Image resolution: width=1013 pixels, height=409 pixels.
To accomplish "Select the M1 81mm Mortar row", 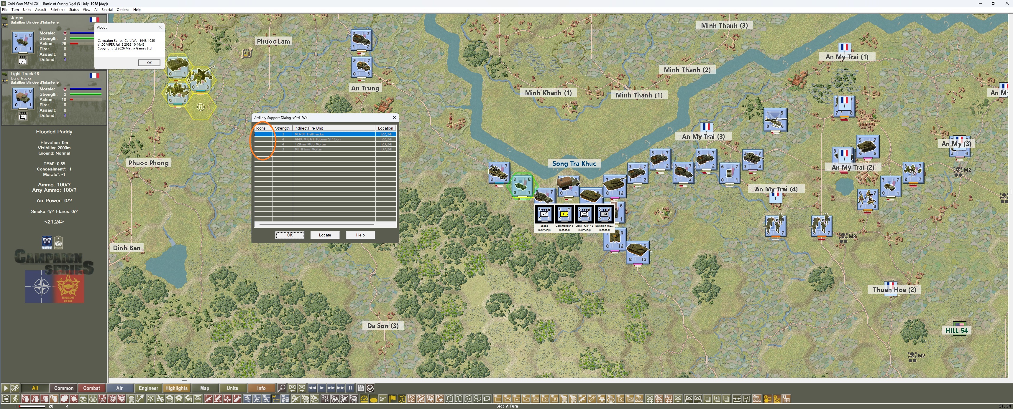I will pyautogui.click(x=325, y=149).
